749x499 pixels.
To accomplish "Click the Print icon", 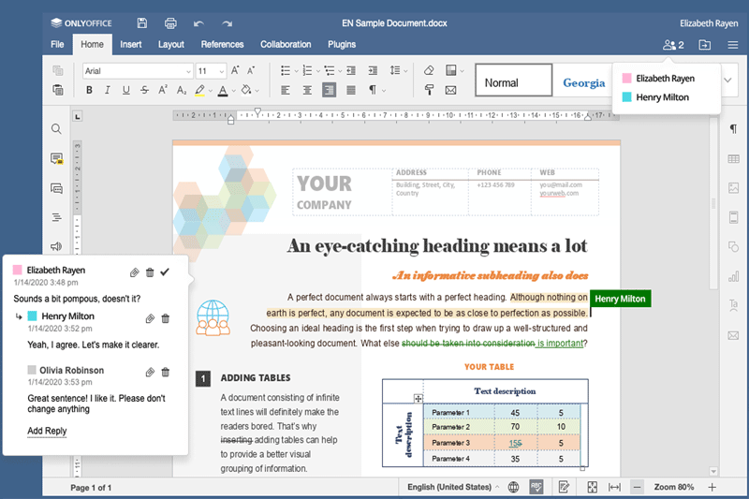I will pos(170,22).
